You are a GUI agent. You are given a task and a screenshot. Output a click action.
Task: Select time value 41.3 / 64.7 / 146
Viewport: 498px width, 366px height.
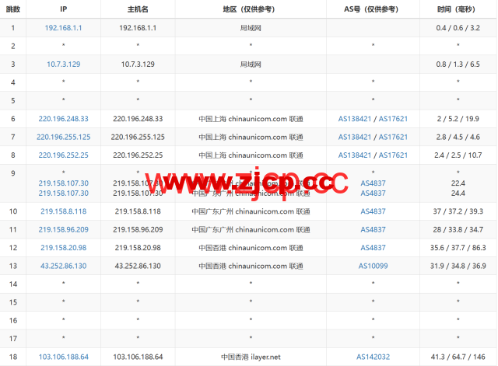pos(458,357)
